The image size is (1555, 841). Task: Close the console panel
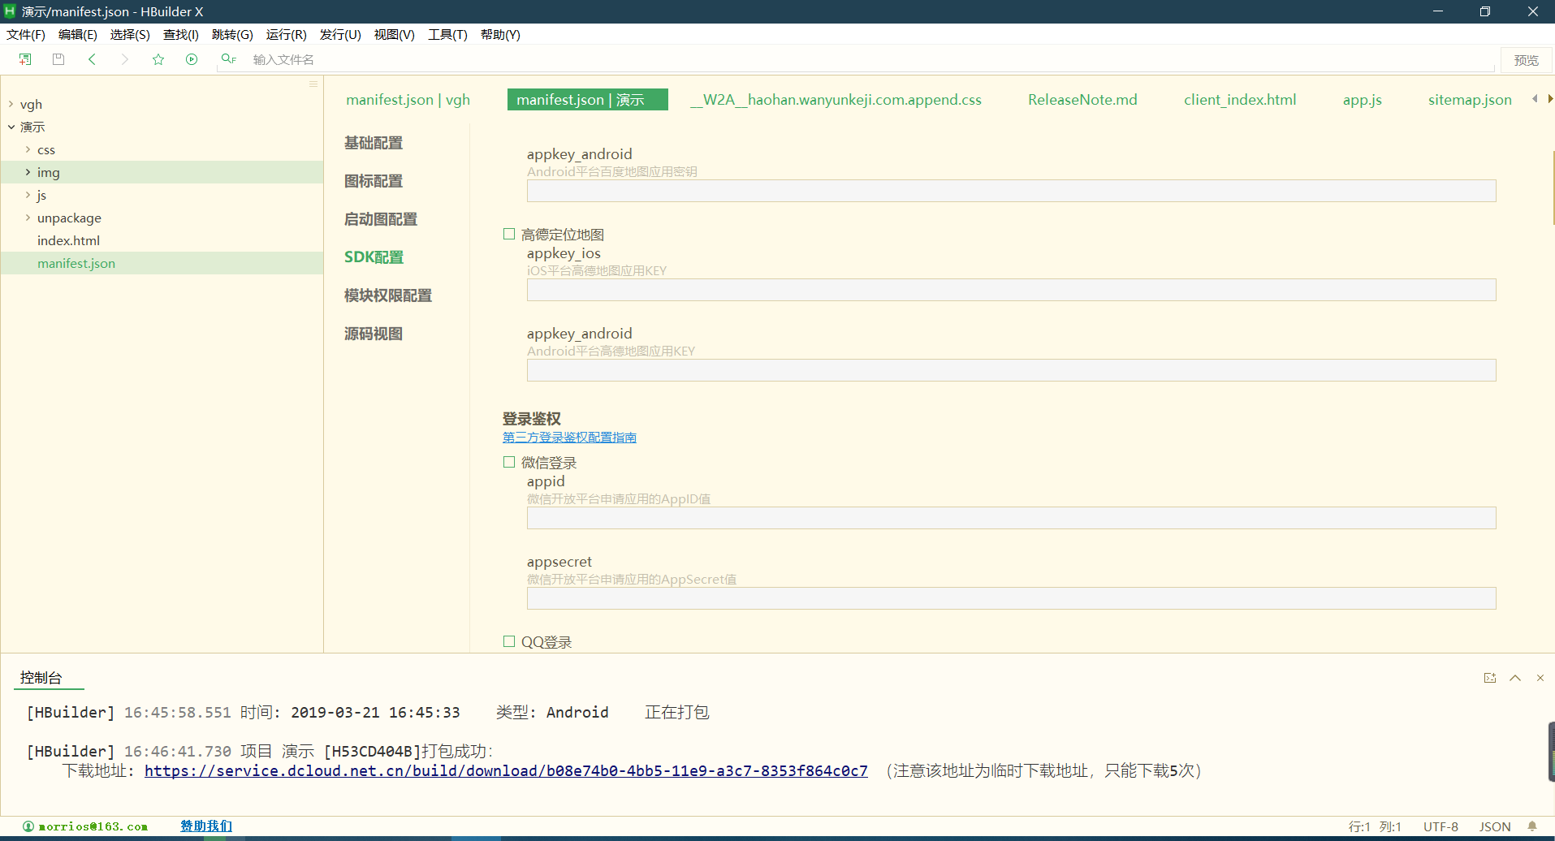1540,678
